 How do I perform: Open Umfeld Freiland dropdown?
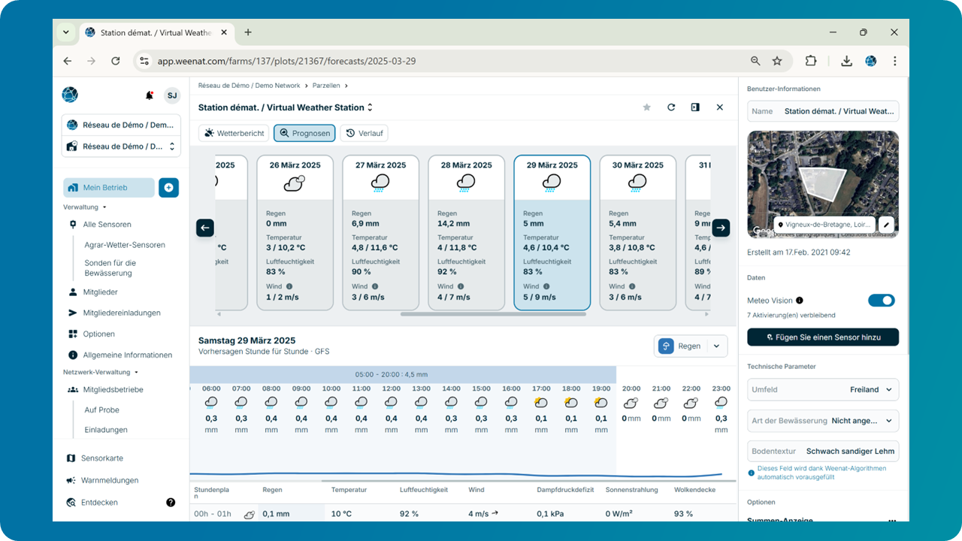[x=823, y=390]
